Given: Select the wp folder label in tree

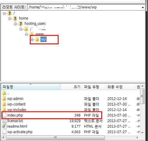Looking at the screenshot, I should point(44,39).
